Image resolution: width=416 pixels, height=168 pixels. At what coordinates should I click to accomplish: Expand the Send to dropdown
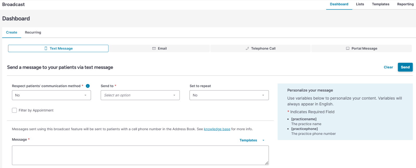[x=140, y=95]
